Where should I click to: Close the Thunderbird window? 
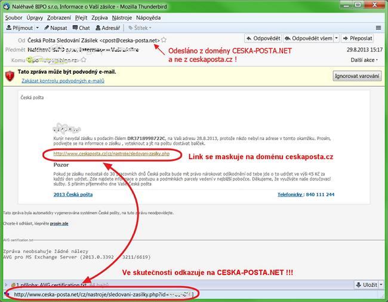(374, 4)
